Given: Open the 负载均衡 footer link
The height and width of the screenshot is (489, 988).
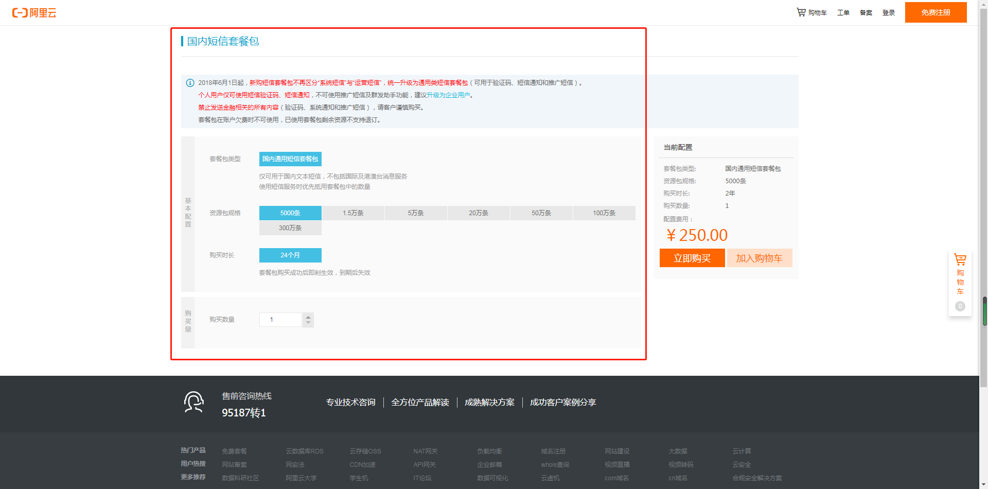Looking at the screenshot, I should click(x=489, y=451).
